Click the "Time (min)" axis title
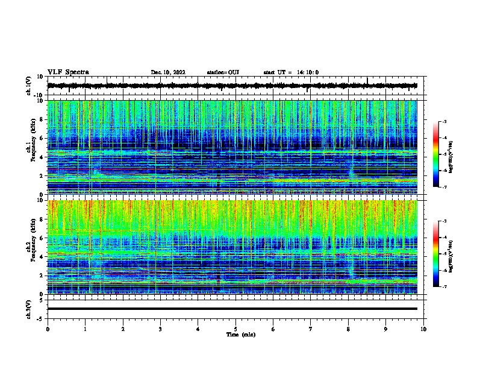 coord(241,335)
